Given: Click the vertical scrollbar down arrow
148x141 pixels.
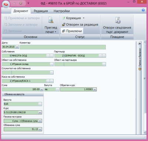Looking at the screenshot, I should tap(145, 133).
